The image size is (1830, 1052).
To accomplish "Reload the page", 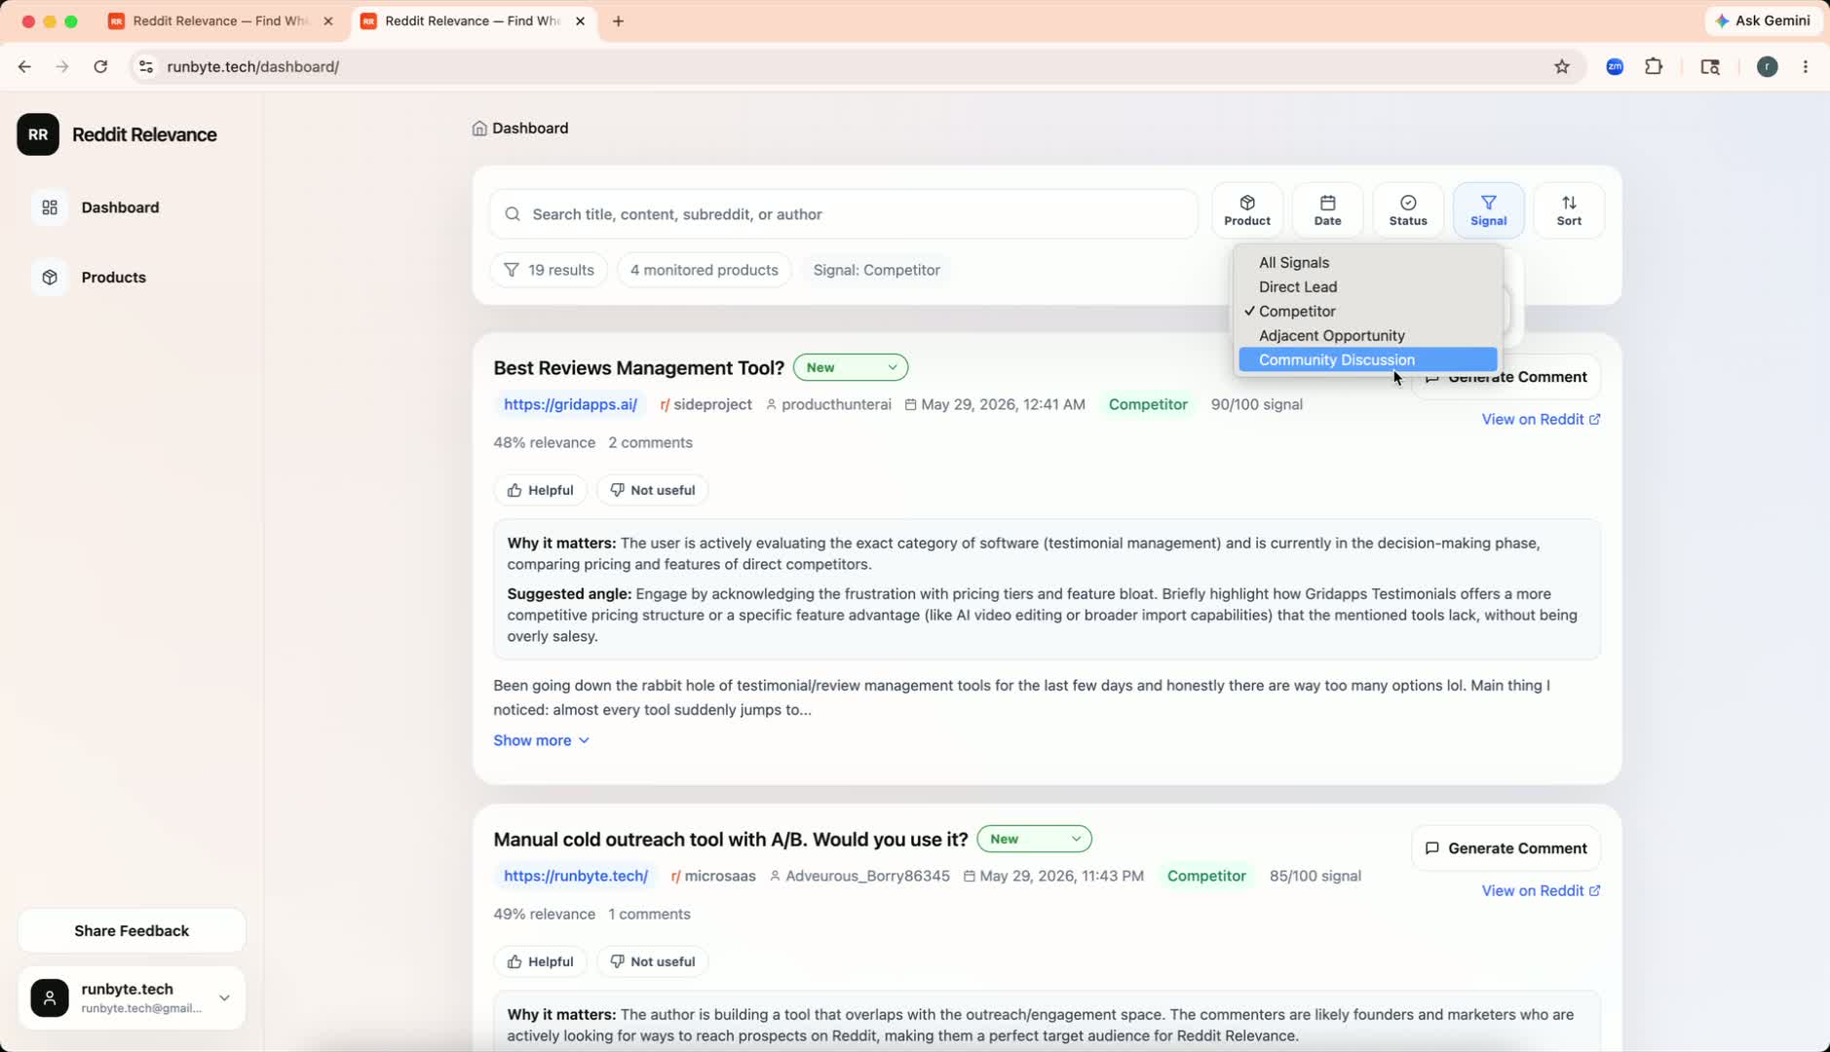I will coord(100,66).
